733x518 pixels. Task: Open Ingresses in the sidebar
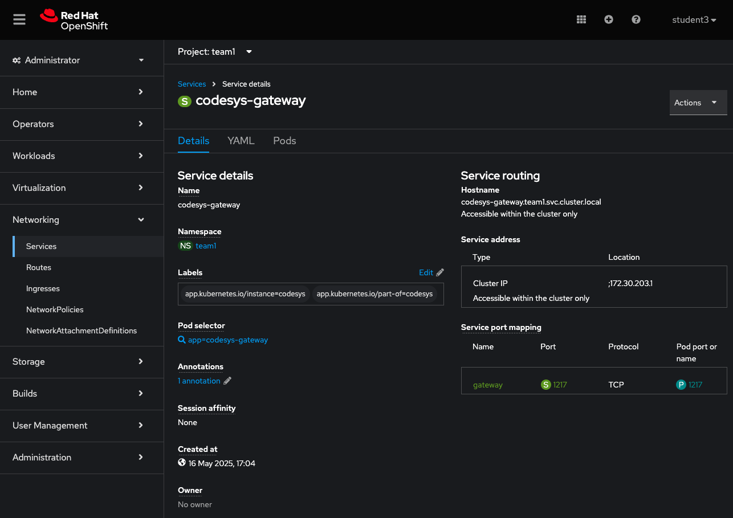pyautogui.click(x=88, y=288)
